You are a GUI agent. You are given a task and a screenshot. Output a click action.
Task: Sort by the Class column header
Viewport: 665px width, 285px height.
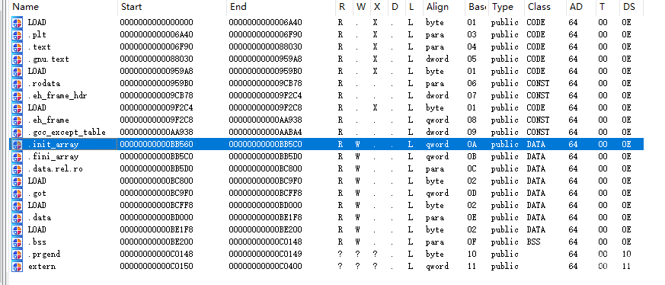(539, 7)
